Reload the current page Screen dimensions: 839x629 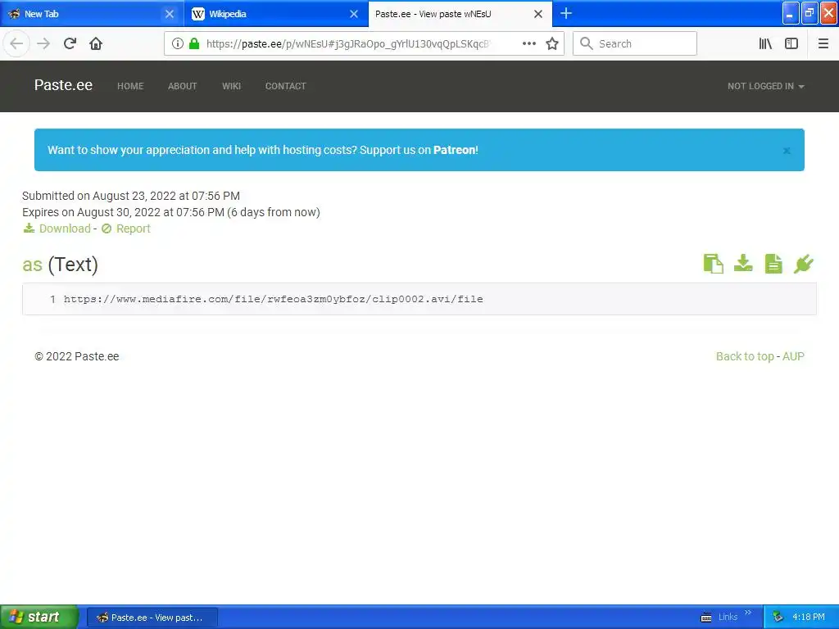[70, 43]
